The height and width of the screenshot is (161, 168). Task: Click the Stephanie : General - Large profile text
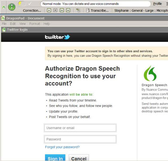[x=141, y=10]
